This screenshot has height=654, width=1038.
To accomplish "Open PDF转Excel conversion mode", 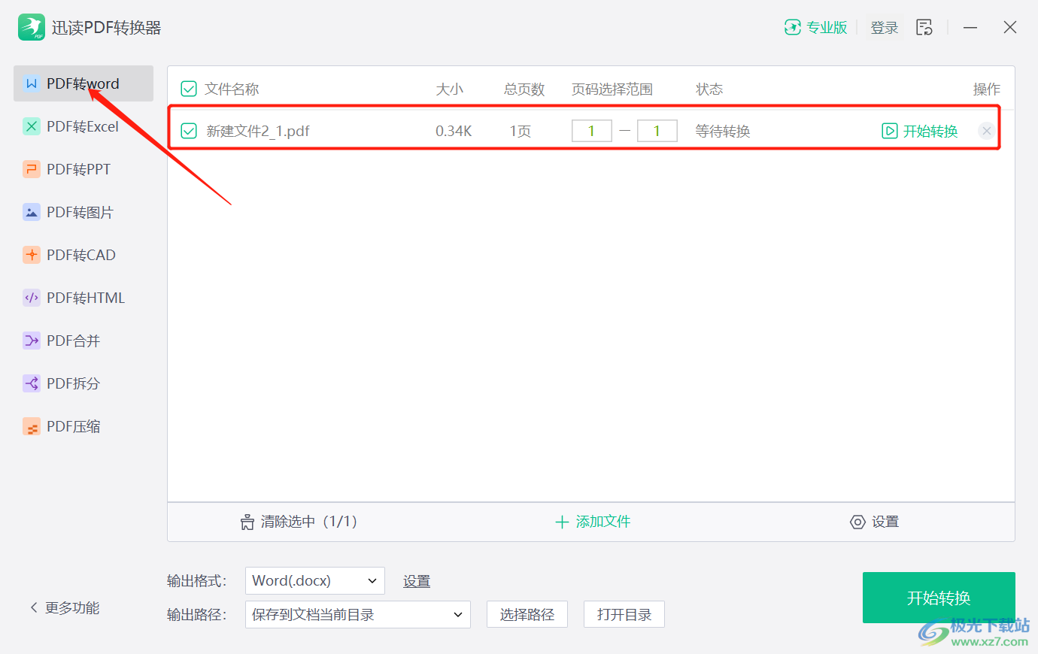I will (83, 126).
